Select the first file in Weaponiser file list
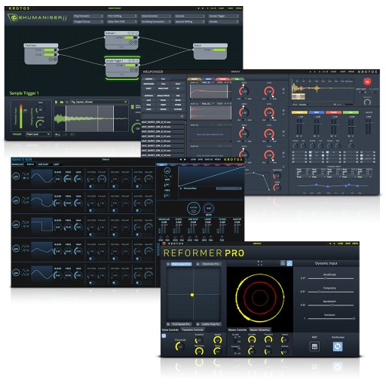 pyautogui.click(x=163, y=122)
